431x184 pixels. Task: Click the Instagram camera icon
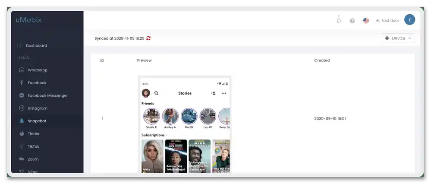[x=22, y=108]
